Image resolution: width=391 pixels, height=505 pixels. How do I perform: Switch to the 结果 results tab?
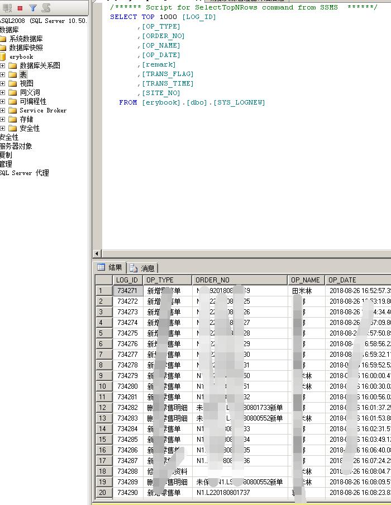click(x=109, y=267)
